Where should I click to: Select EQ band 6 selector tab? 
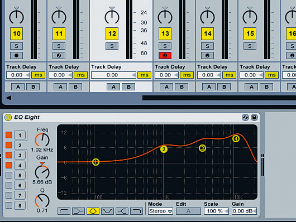click(20, 185)
